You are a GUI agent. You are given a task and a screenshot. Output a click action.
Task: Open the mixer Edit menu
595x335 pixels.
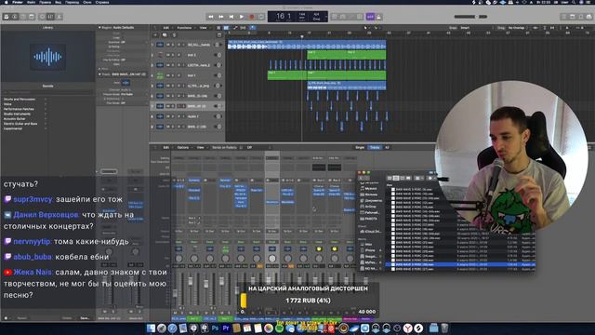pos(166,147)
